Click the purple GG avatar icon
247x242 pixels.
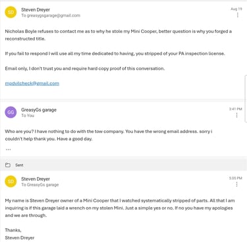(x=11, y=112)
